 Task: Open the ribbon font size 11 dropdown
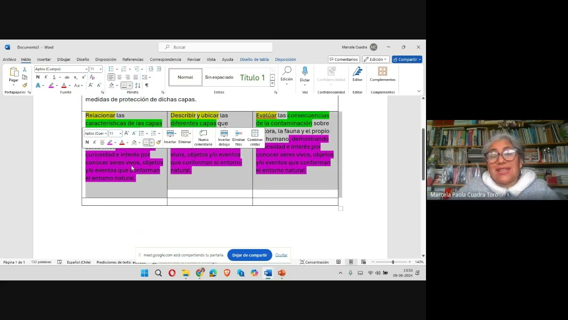point(101,69)
